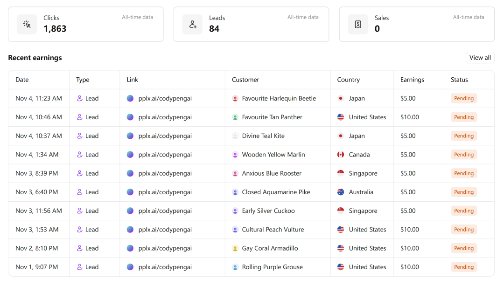Click the Leads user-plus icon
This screenshot has height=286, width=504.
[x=192, y=24]
